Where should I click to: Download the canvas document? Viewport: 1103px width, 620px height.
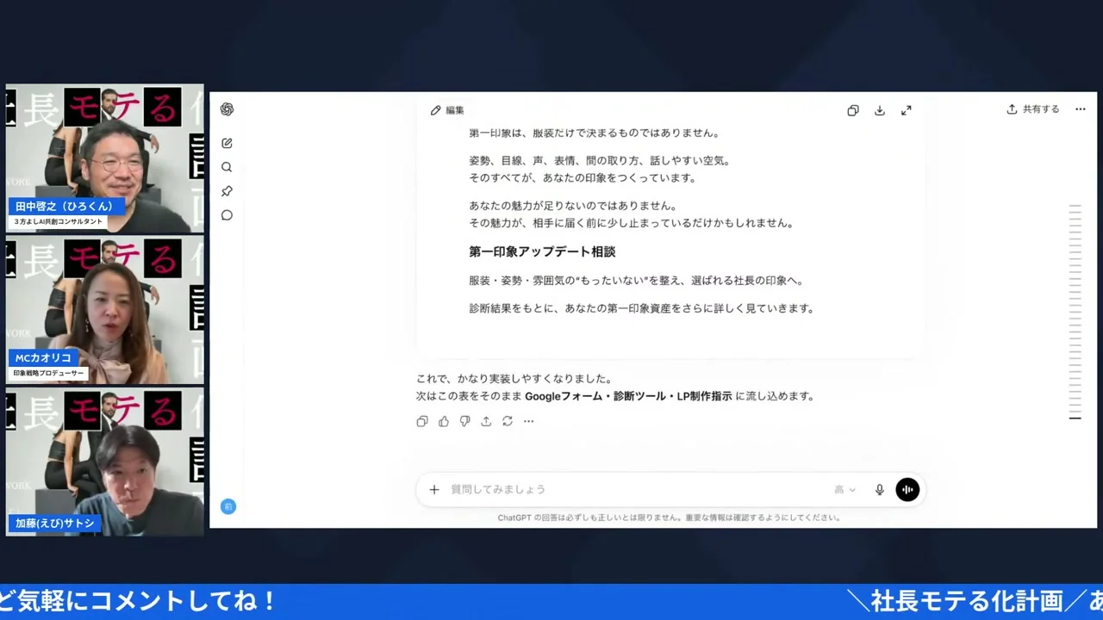(x=880, y=110)
